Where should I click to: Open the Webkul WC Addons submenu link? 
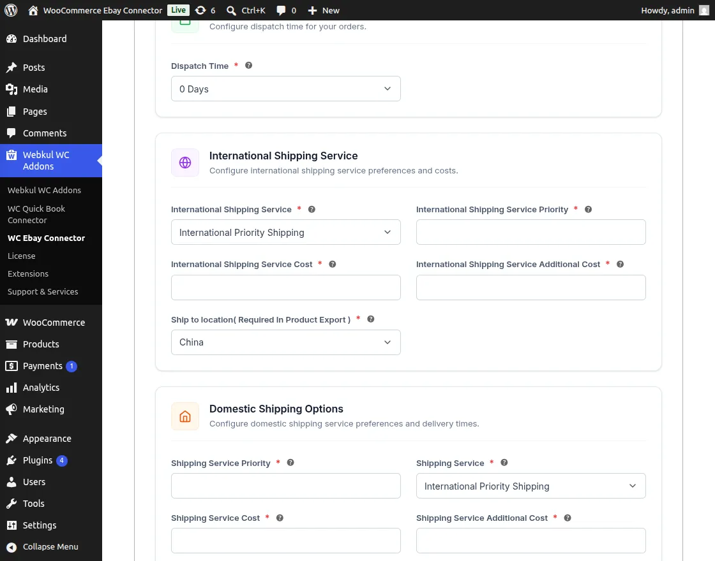click(x=44, y=191)
